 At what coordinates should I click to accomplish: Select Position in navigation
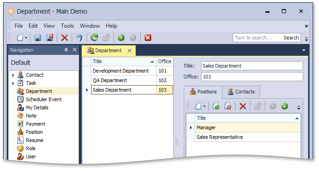pyautogui.click(x=34, y=132)
